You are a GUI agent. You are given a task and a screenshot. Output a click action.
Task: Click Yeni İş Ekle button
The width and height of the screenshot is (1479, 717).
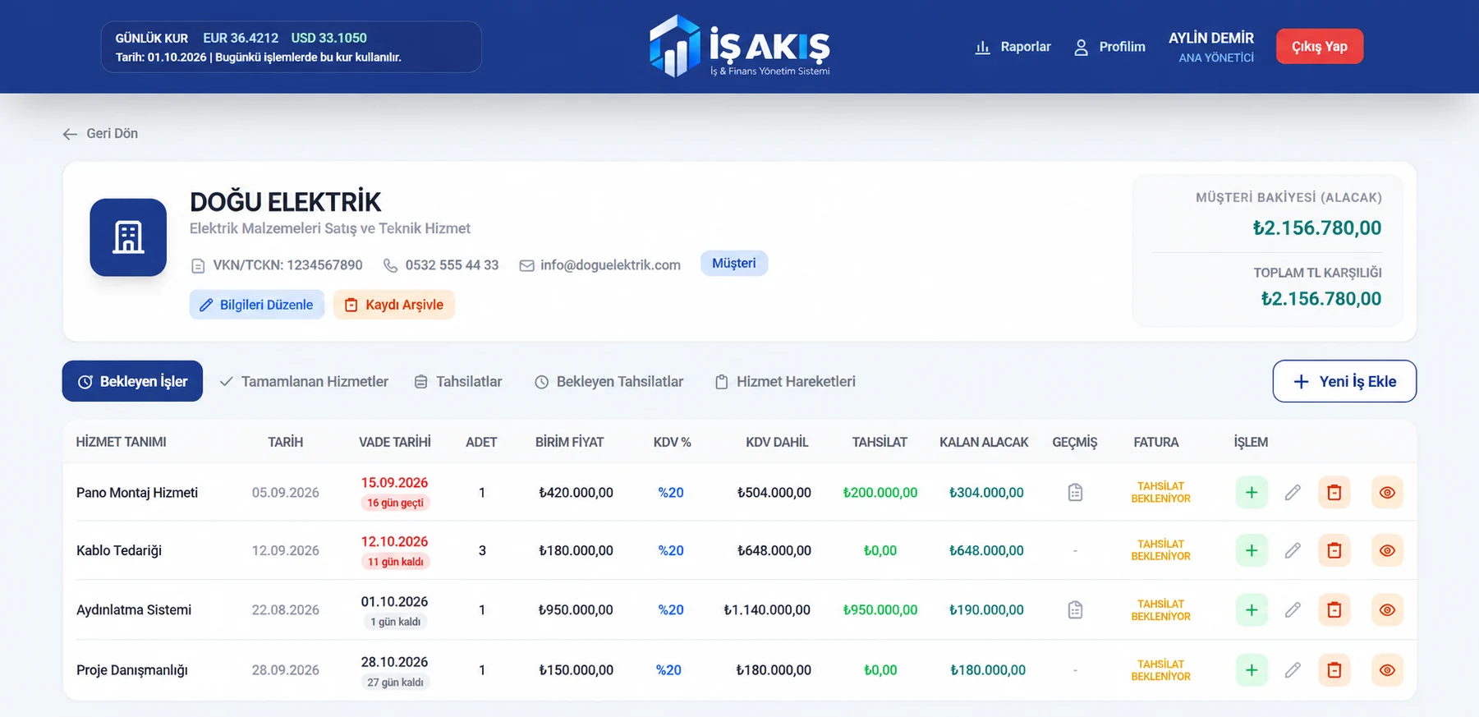point(1344,381)
